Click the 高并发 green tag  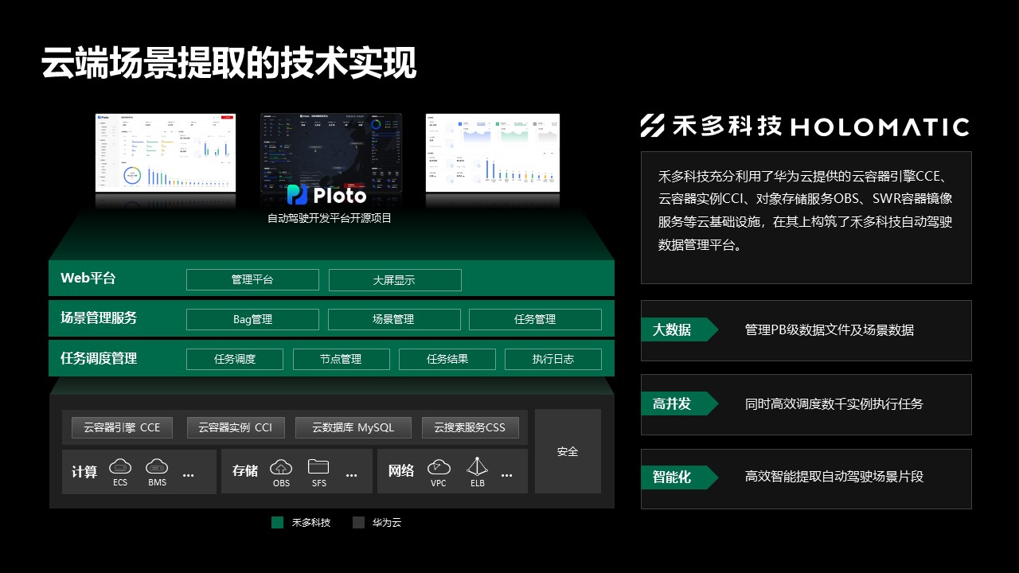[680, 403]
